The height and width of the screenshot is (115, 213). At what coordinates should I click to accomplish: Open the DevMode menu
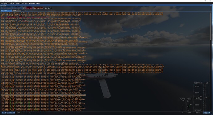pos(5,3)
